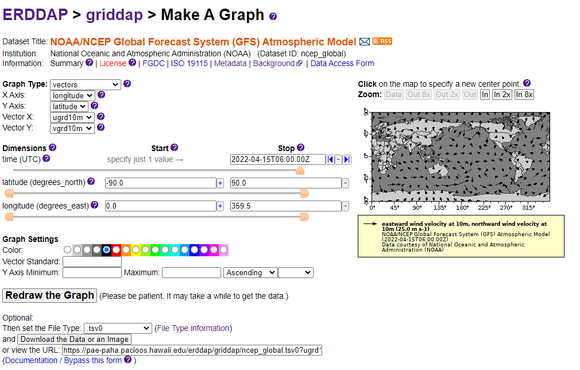
Task: Step time back with minus button
Action: (x=338, y=160)
